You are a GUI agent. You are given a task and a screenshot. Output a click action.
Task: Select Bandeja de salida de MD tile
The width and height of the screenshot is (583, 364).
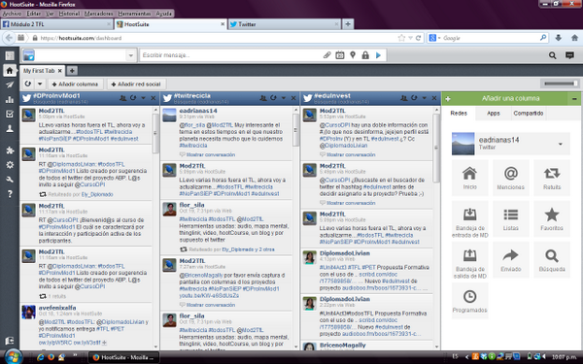[x=470, y=260]
